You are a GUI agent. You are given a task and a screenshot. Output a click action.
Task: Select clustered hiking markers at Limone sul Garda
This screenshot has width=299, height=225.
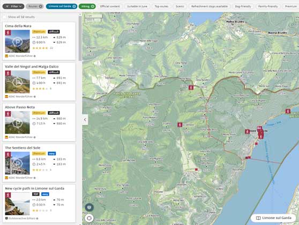click(260, 133)
